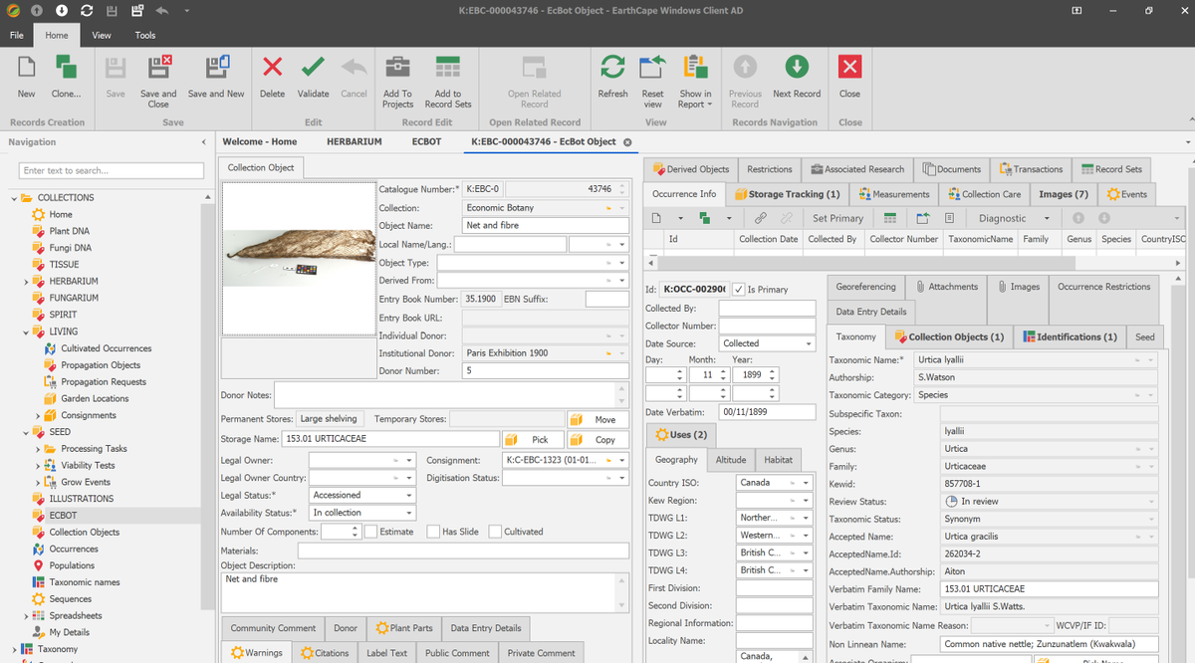Open the Images (7) tab
The height and width of the screenshot is (663, 1195).
1064,194
